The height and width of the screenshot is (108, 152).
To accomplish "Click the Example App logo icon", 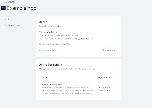I will tap(4, 8).
